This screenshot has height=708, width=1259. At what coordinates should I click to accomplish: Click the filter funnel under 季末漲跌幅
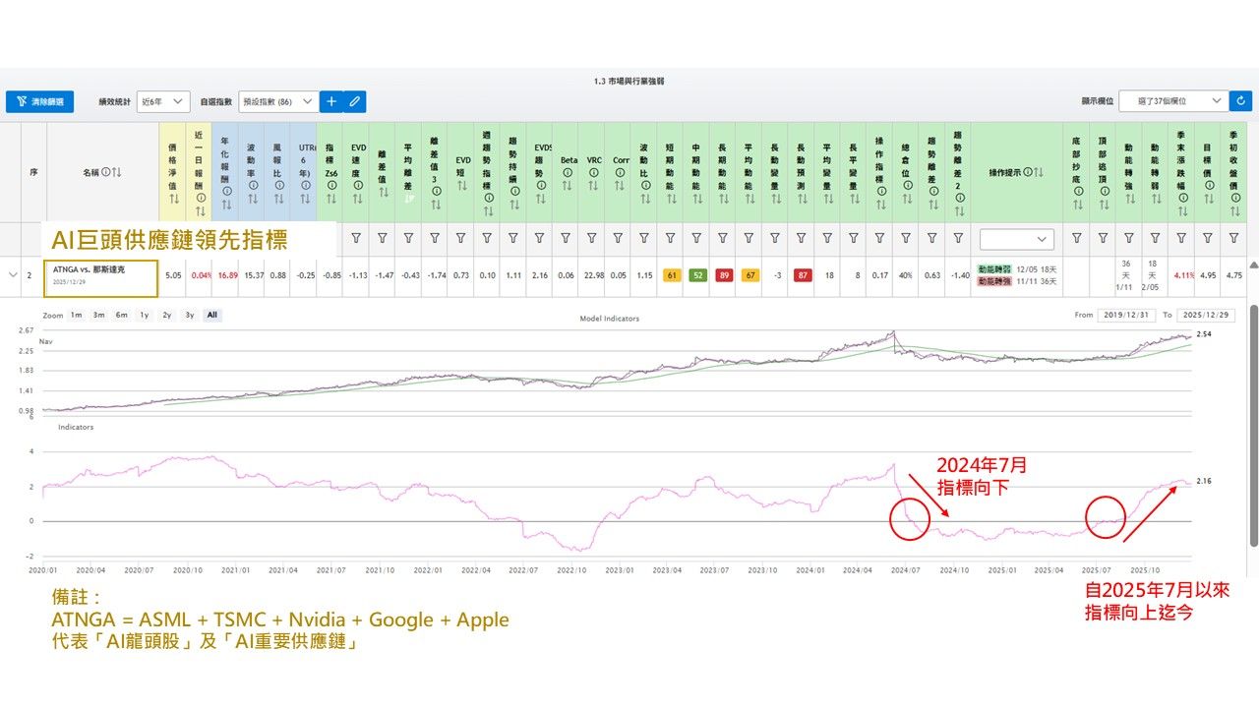pyautogui.click(x=1182, y=238)
